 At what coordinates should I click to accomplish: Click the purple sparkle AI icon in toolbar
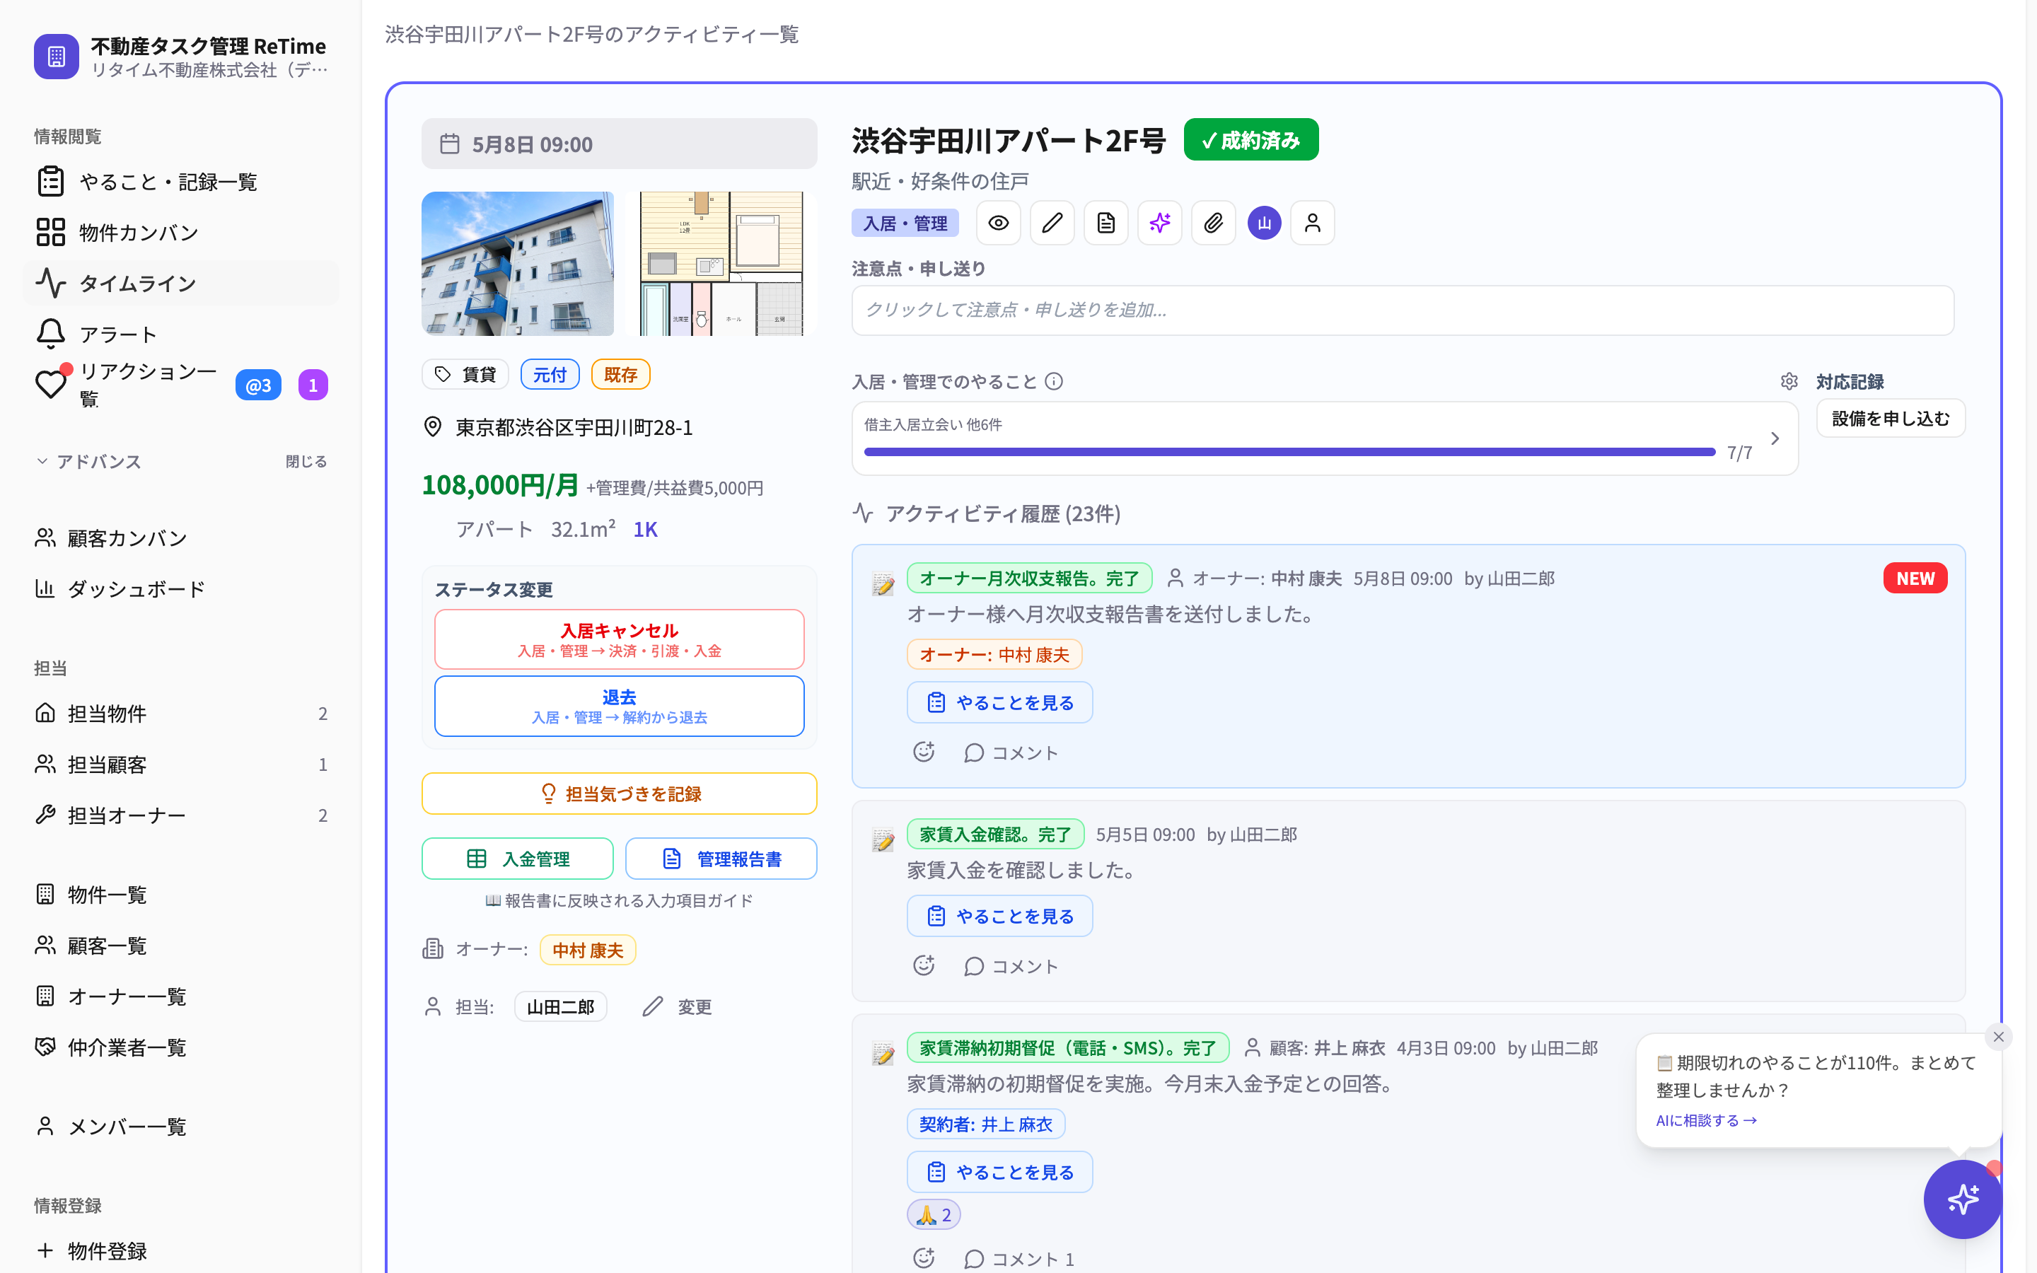1160,223
